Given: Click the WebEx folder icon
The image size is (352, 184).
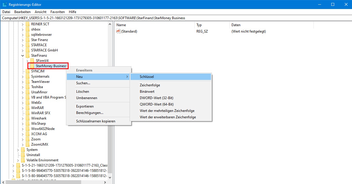Looking at the screenshot, I should click(28, 103).
